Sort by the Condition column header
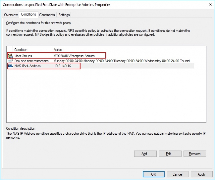This screenshot has width=215, height=180. pyautogui.click(x=32, y=49)
